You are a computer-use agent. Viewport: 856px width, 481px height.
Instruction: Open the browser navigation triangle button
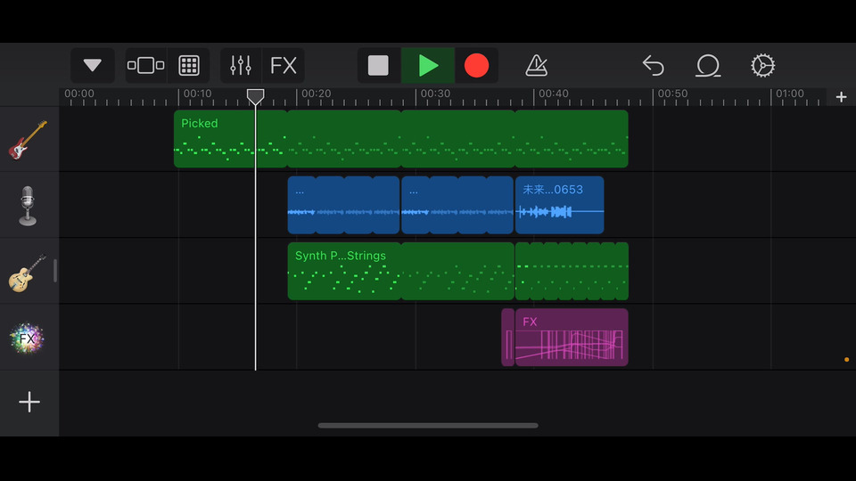click(93, 65)
